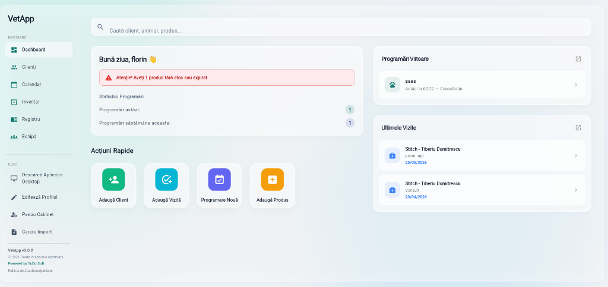Screen dimensions: 608x287
Task: Click the teal Adaugă Vizită icon
Action: 166,180
